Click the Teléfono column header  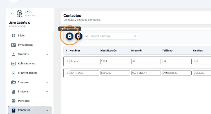(167, 51)
